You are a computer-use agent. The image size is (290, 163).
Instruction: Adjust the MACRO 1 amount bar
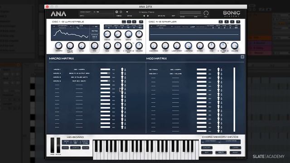click(105, 69)
